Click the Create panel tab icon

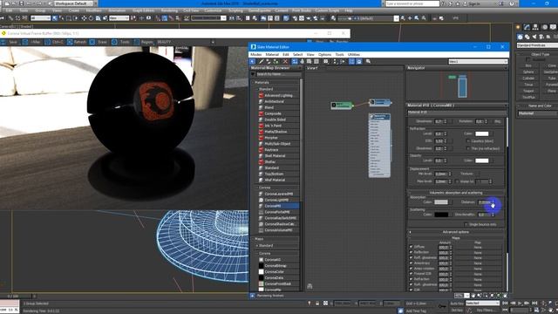point(518,27)
